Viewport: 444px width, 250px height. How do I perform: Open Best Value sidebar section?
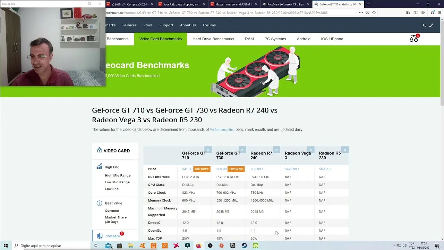click(113, 203)
